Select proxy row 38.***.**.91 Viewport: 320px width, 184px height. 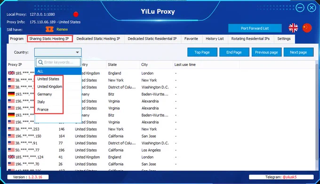tap(161, 143)
